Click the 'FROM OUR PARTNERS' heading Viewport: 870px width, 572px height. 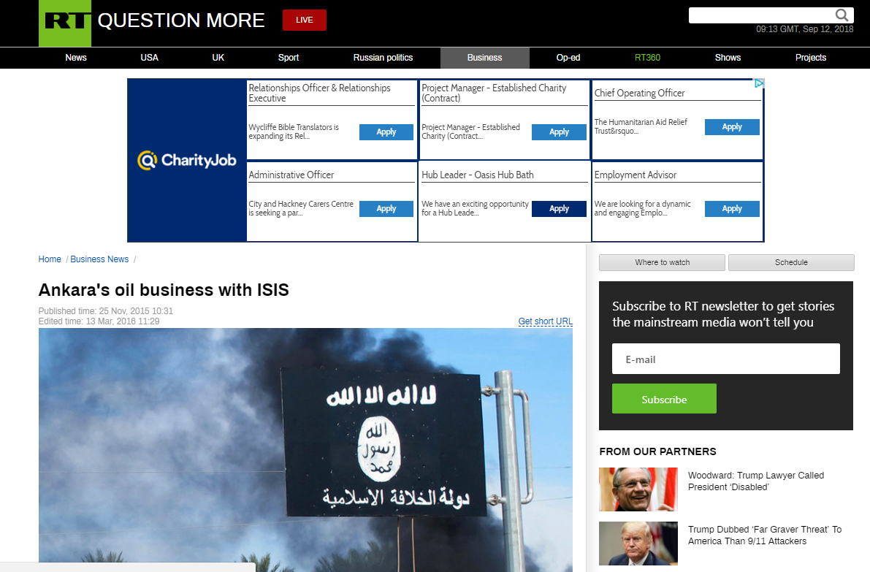tap(657, 451)
